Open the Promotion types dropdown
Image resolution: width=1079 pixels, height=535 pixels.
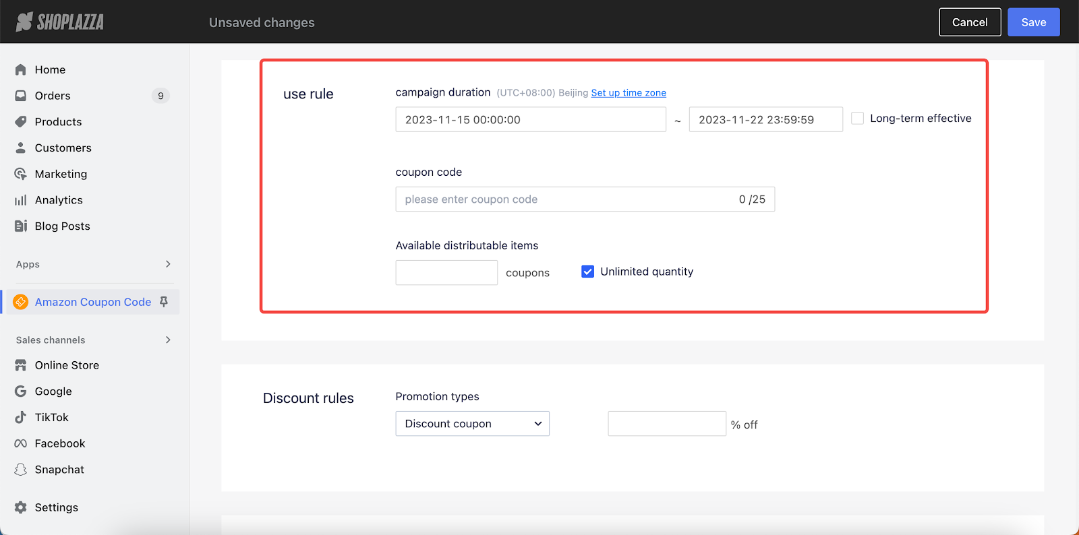pos(473,424)
